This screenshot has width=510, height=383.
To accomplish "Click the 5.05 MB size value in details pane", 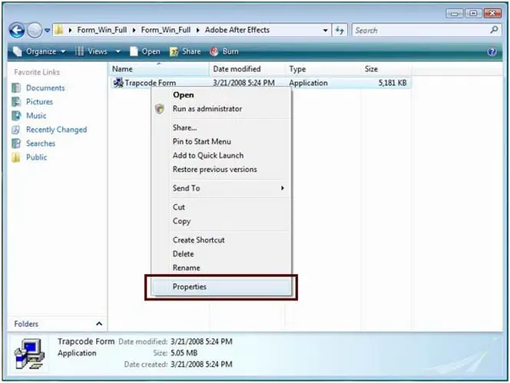I will coord(184,353).
